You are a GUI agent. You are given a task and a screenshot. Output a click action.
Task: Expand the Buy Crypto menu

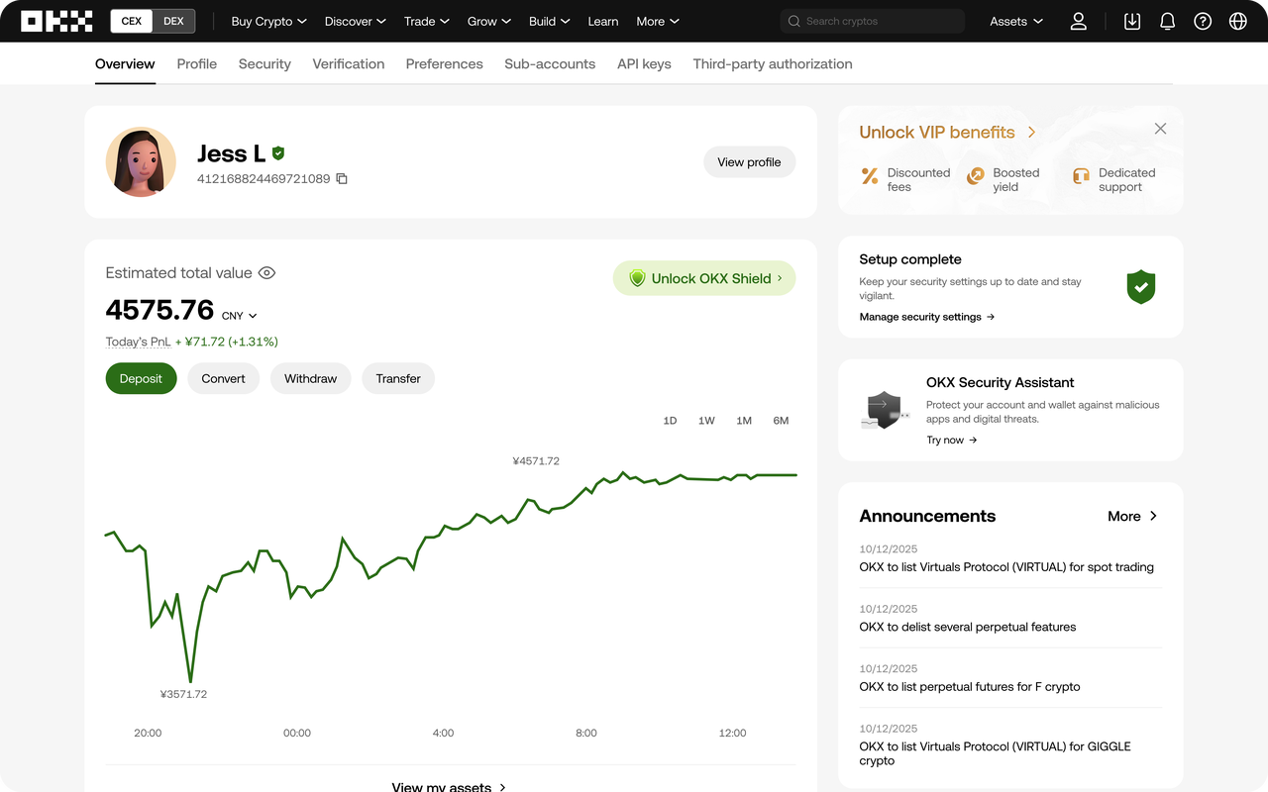(268, 21)
